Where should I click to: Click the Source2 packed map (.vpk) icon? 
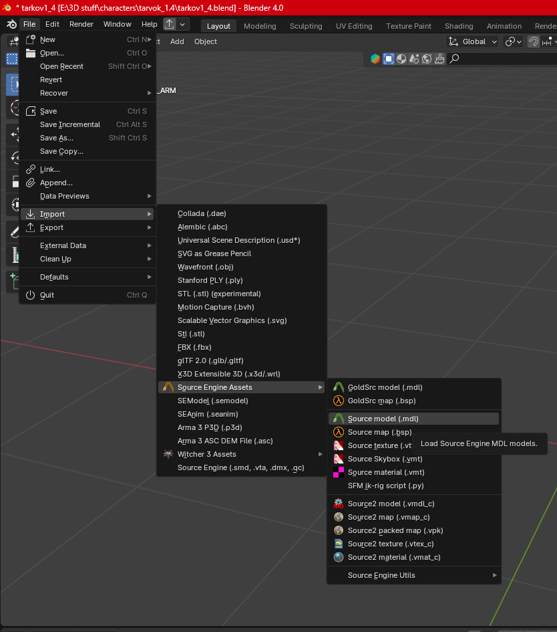point(339,530)
